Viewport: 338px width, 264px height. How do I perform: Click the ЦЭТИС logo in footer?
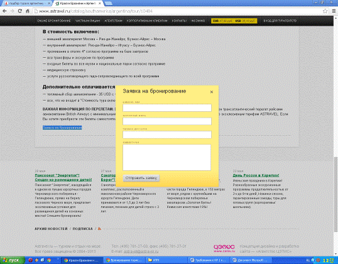click(224, 248)
